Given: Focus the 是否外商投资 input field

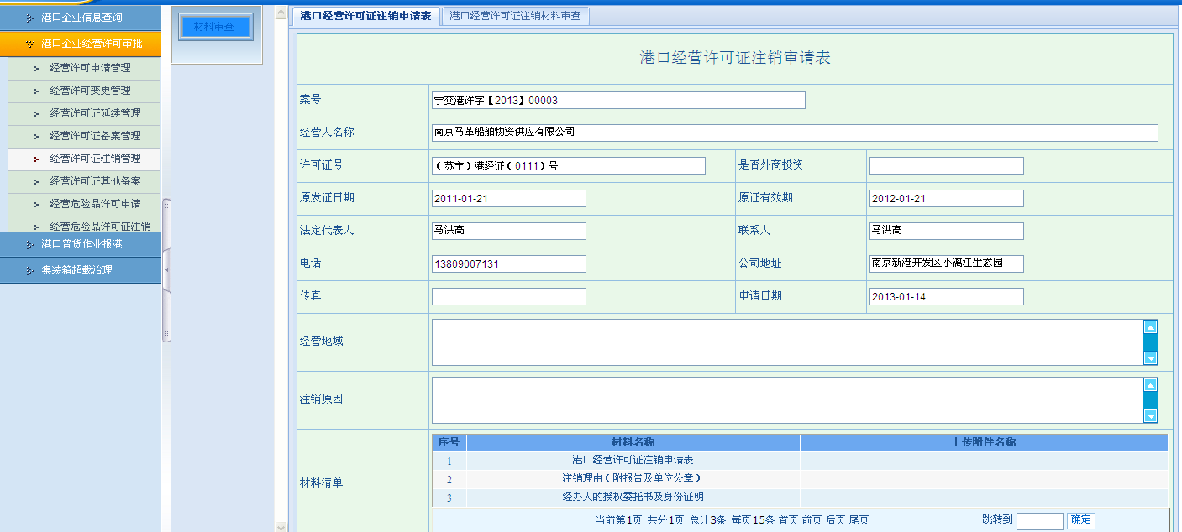Looking at the screenshot, I should (x=946, y=165).
